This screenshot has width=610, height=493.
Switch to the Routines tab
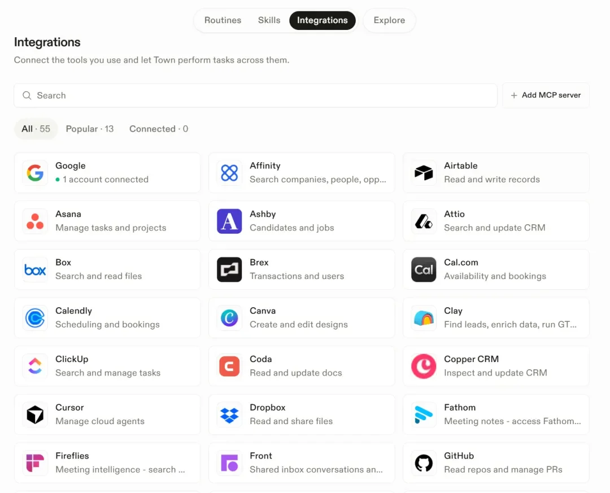pyautogui.click(x=223, y=20)
